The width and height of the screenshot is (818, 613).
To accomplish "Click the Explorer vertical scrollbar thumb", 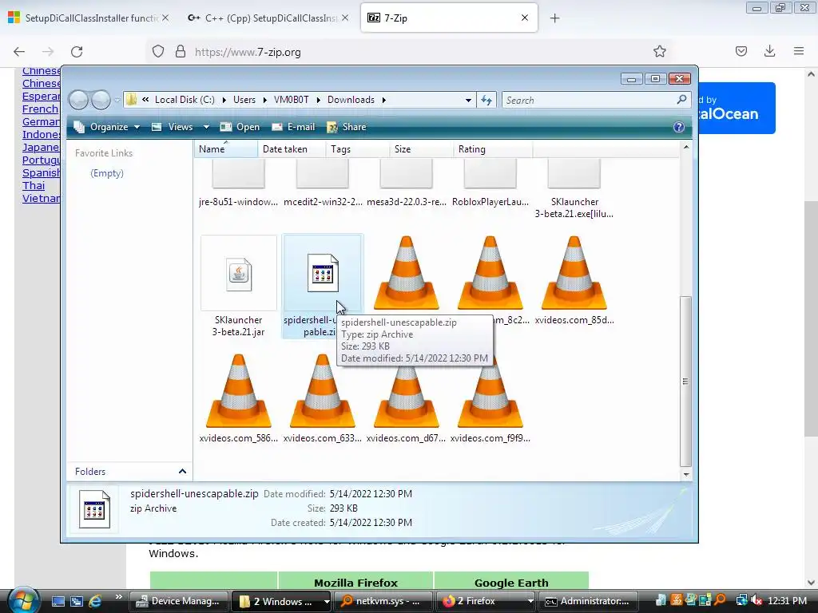I will (x=686, y=381).
